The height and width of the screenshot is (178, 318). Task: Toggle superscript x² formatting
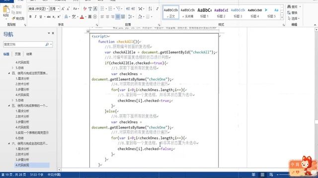pyautogui.click(x=59, y=17)
